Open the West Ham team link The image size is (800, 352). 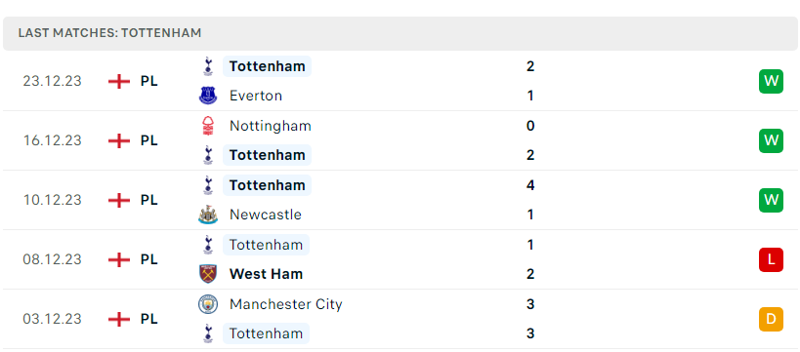point(266,274)
